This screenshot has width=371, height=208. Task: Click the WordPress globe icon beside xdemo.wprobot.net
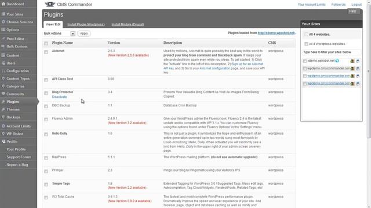[337, 61]
